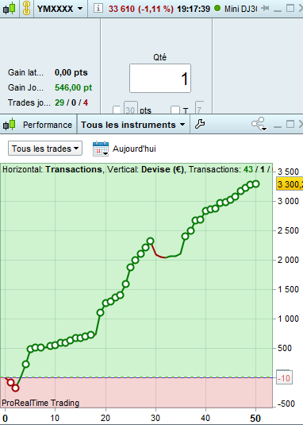The image size is (303, 425).
Task: Click the Qté quantity input field
Action: coord(160,79)
